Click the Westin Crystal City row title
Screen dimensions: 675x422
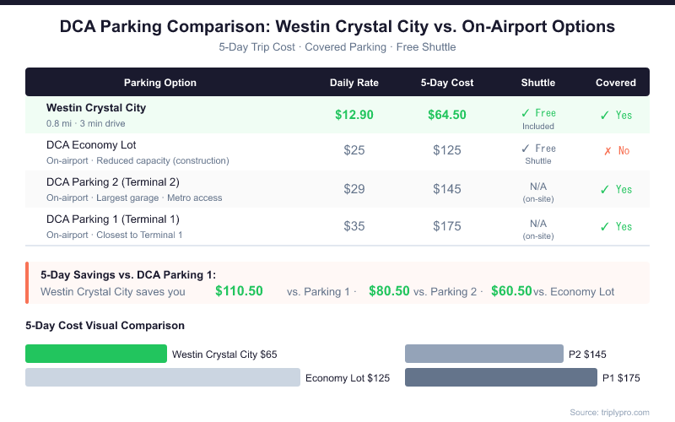(96, 108)
